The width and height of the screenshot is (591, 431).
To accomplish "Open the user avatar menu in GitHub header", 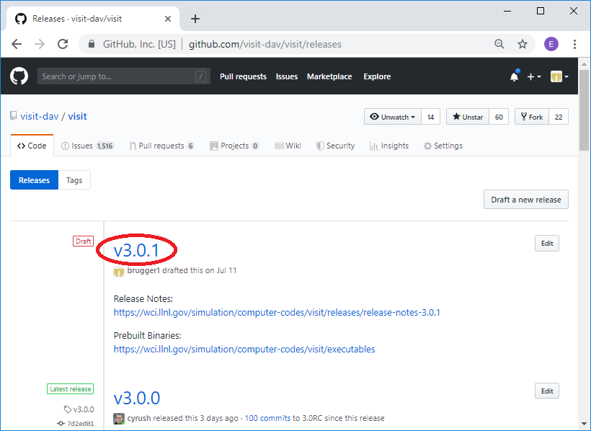I will click(559, 76).
